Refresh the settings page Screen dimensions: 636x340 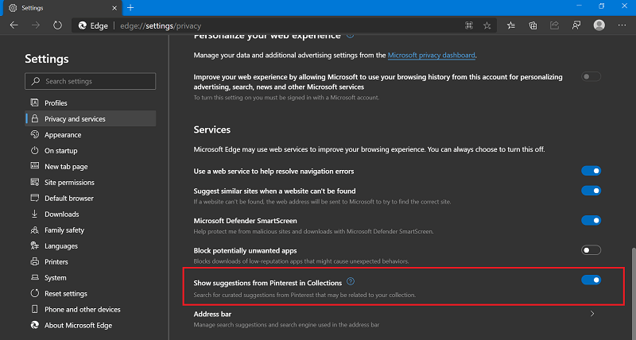(57, 25)
